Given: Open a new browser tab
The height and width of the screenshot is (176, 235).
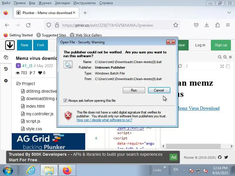Looking at the screenshot, I should [85, 13].
